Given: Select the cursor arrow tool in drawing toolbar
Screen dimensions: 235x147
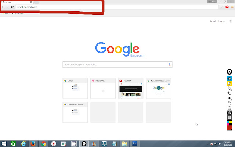Looking at the screenshot, I should 229,83.
